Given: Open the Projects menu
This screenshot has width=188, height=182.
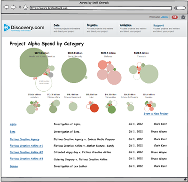Looking at the screenshot, I should click(92, 25).
